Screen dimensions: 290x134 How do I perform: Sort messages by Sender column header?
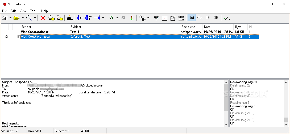[44, 27]
